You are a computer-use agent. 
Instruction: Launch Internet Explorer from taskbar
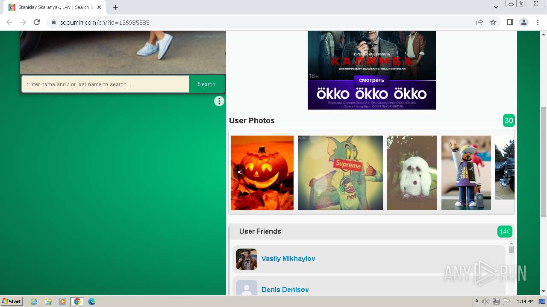point(34,301)
